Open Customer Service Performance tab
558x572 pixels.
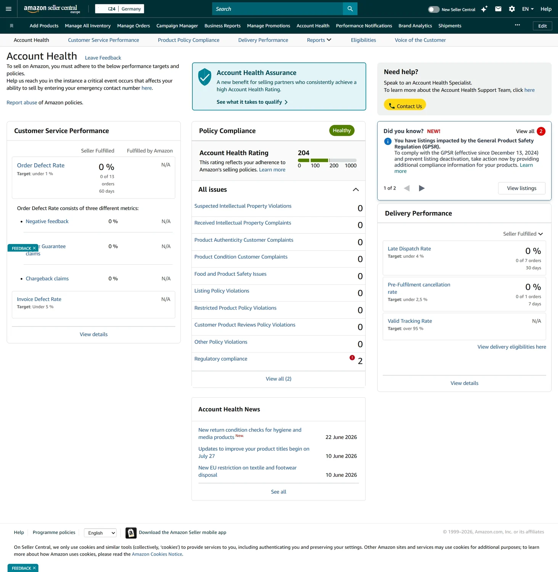[x=103, y=40]
